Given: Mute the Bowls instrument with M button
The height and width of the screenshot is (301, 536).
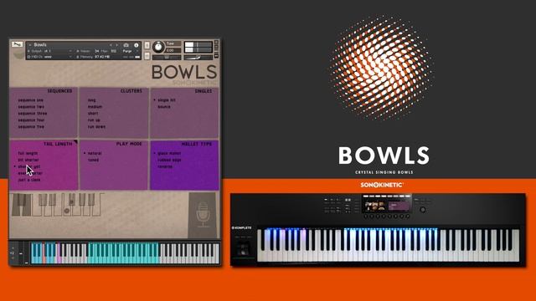Looking at the screenshot, I should pos(147,56).
